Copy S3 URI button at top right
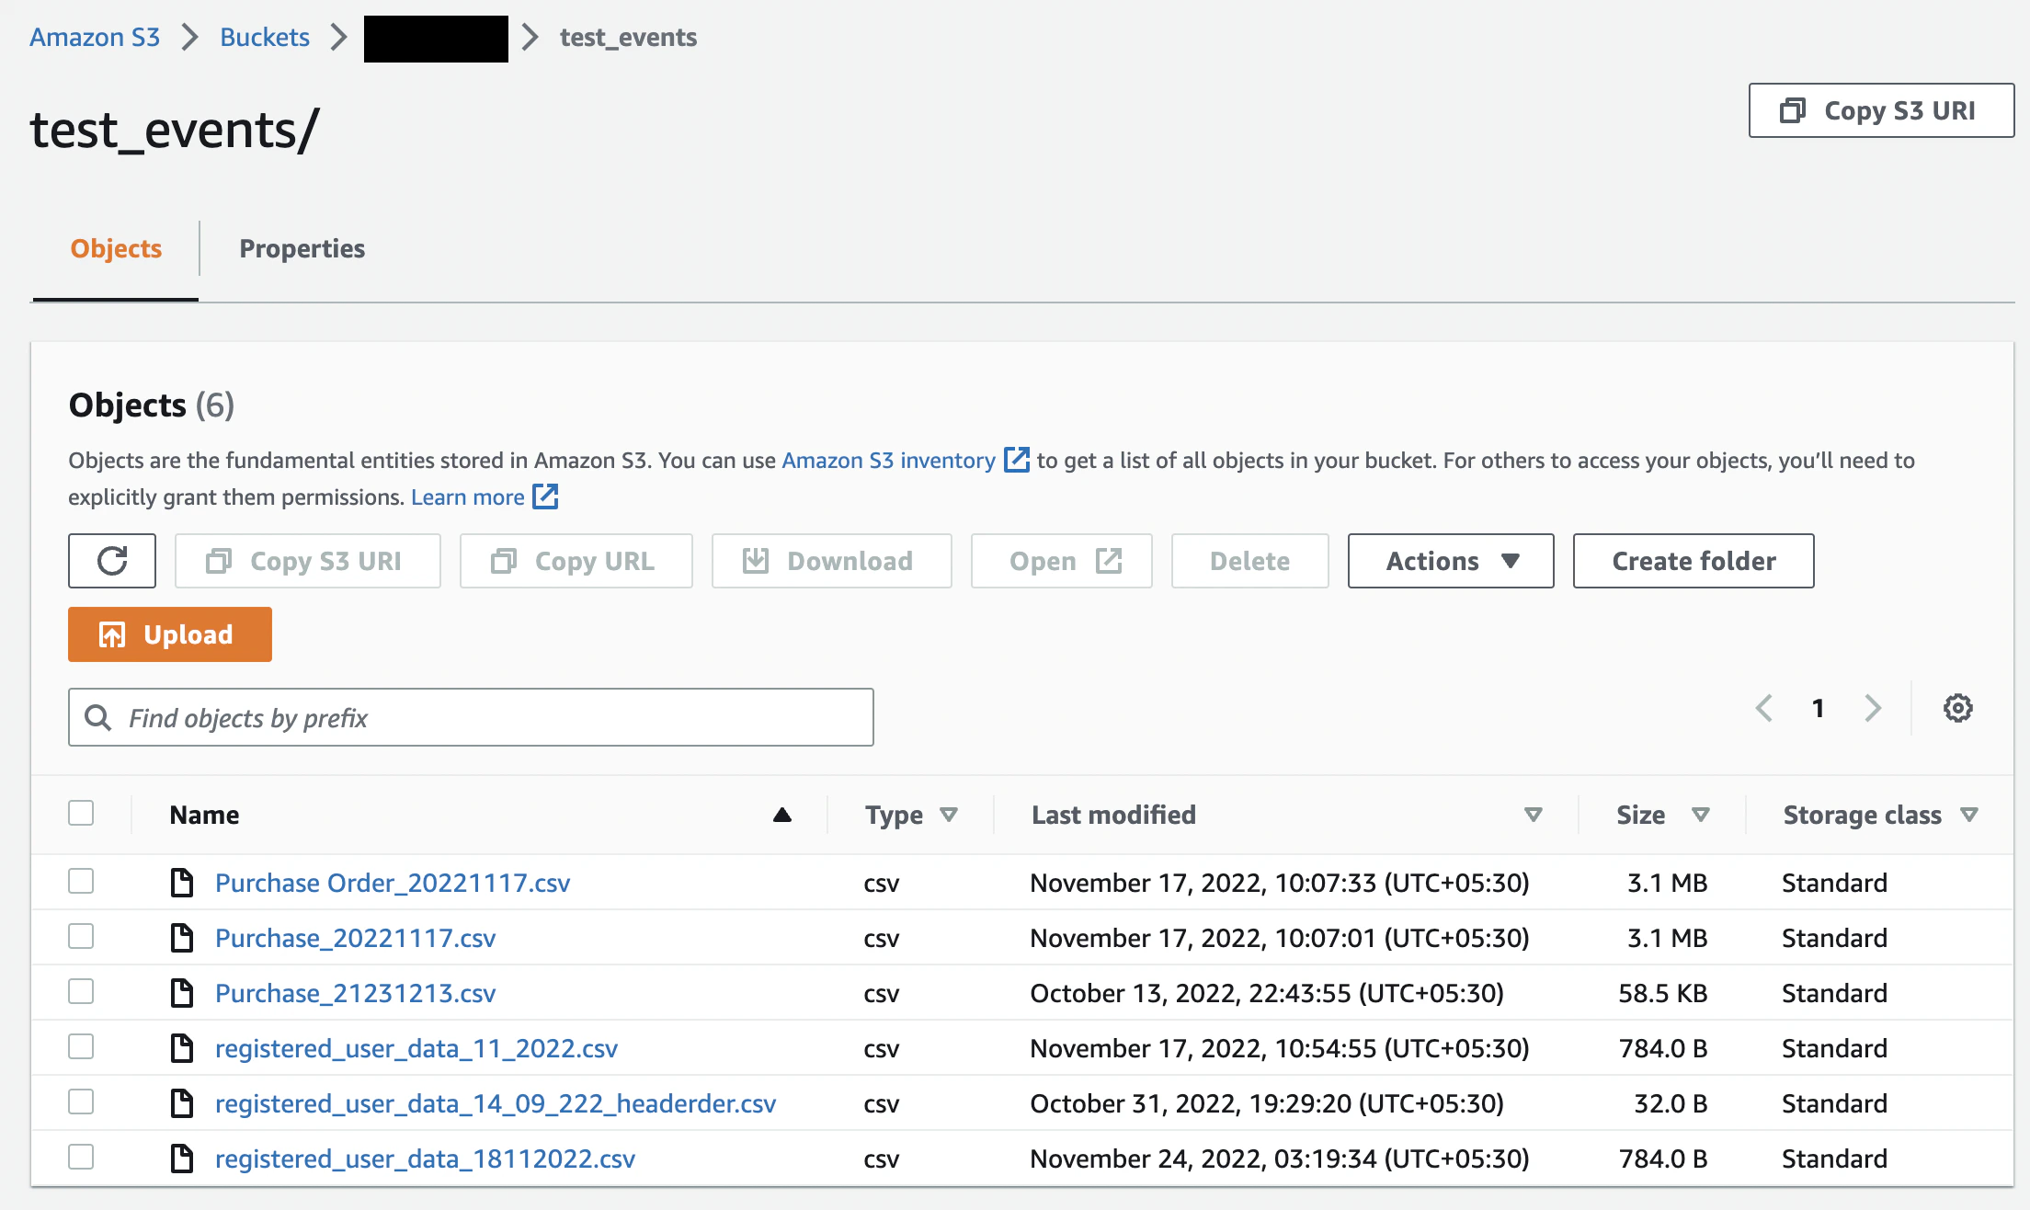The width and height of the screenshot is (2030, 1210). coord(1881,110)
